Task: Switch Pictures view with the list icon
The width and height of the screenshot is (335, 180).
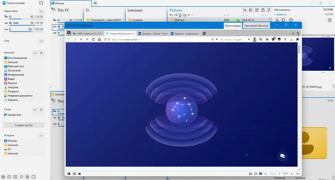Action: click(x=251, y=10)
